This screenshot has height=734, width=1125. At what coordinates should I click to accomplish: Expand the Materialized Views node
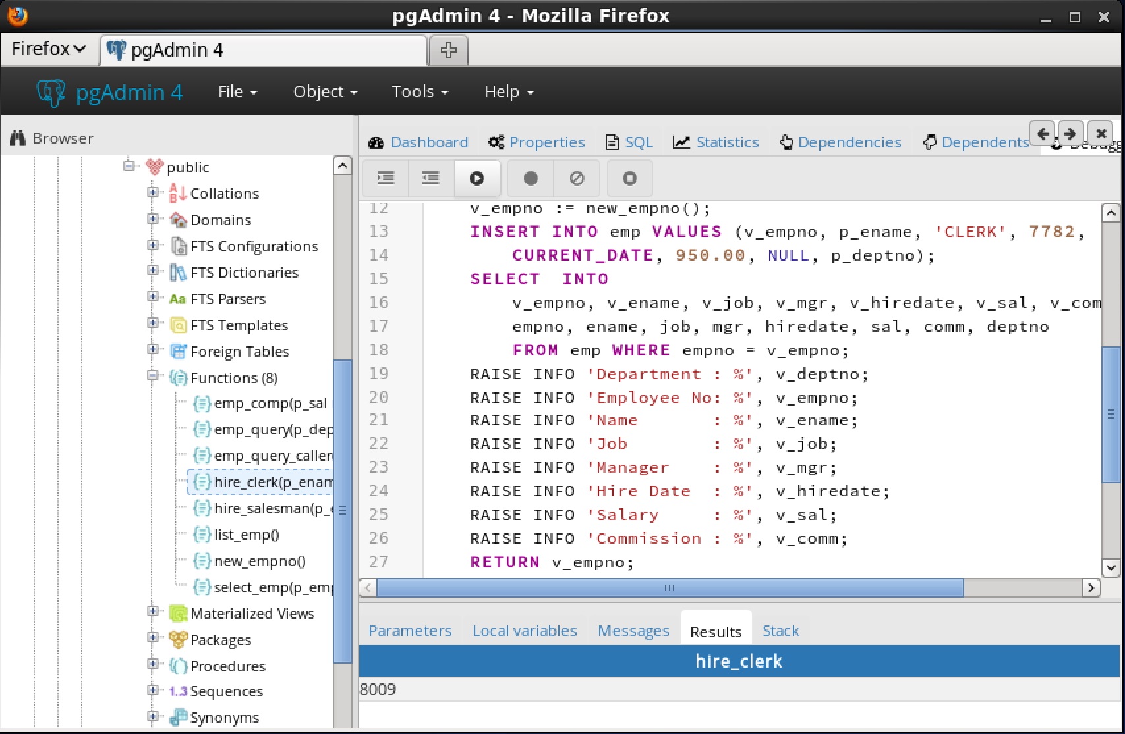[x=153, y=612]
